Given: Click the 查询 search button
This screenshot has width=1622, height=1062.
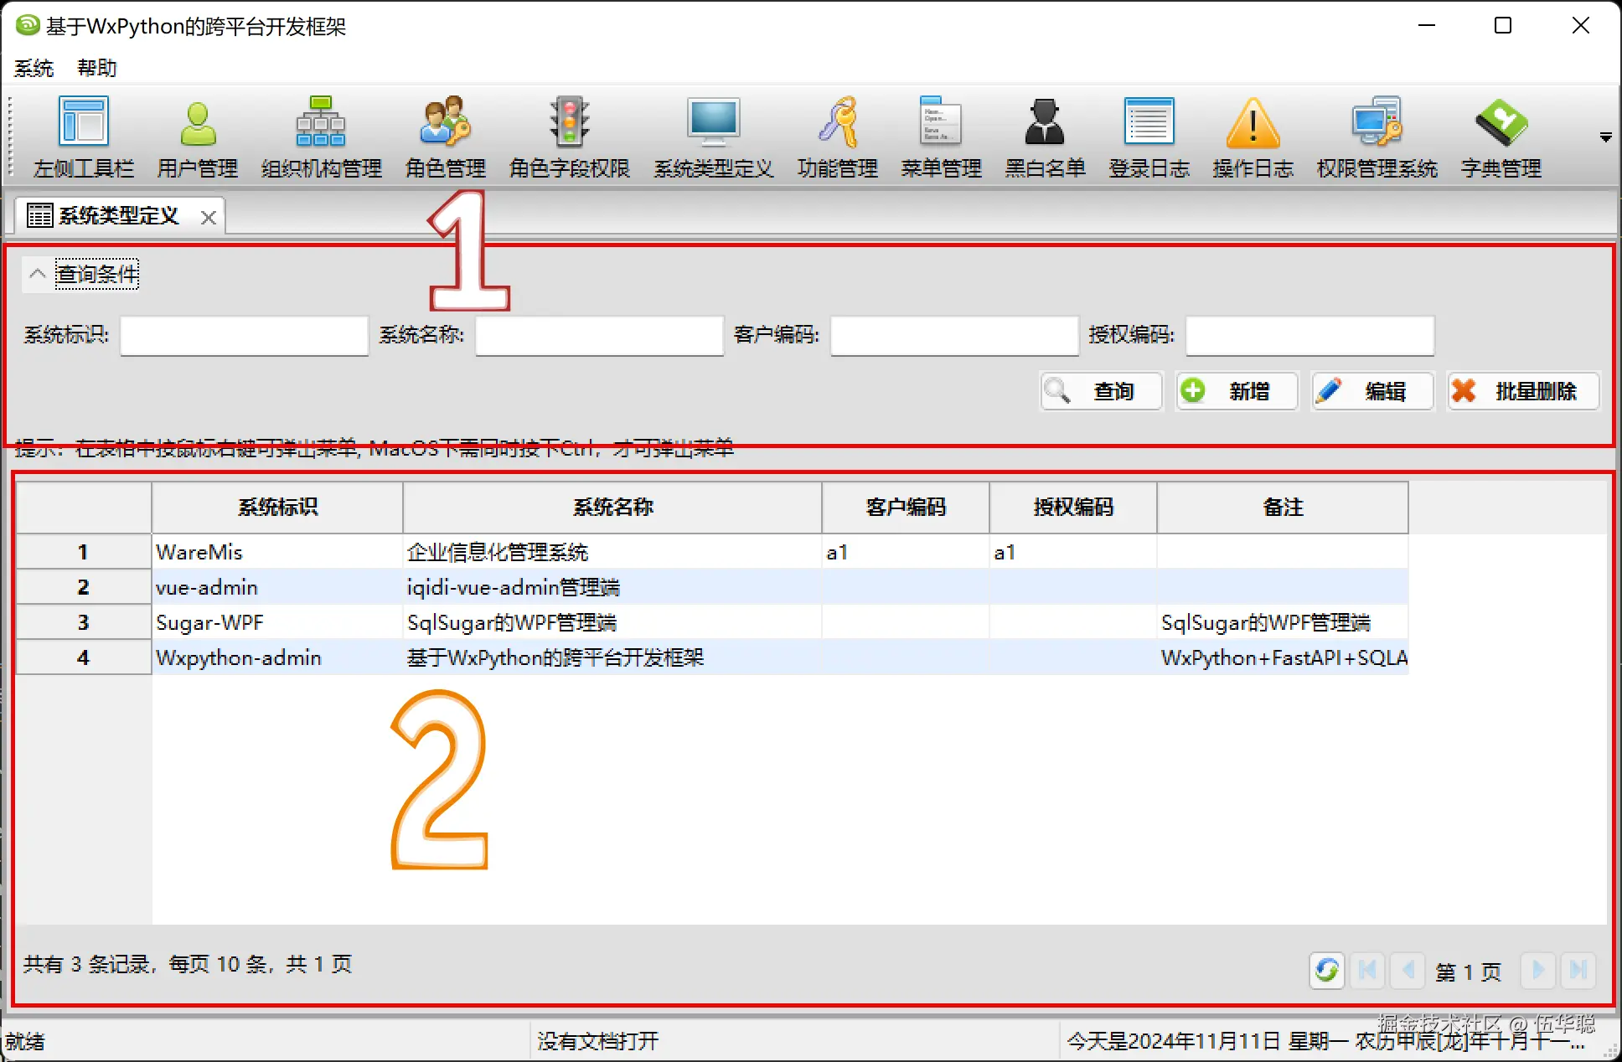Looking at the screenshot, I should click(x=1101, y=391).
